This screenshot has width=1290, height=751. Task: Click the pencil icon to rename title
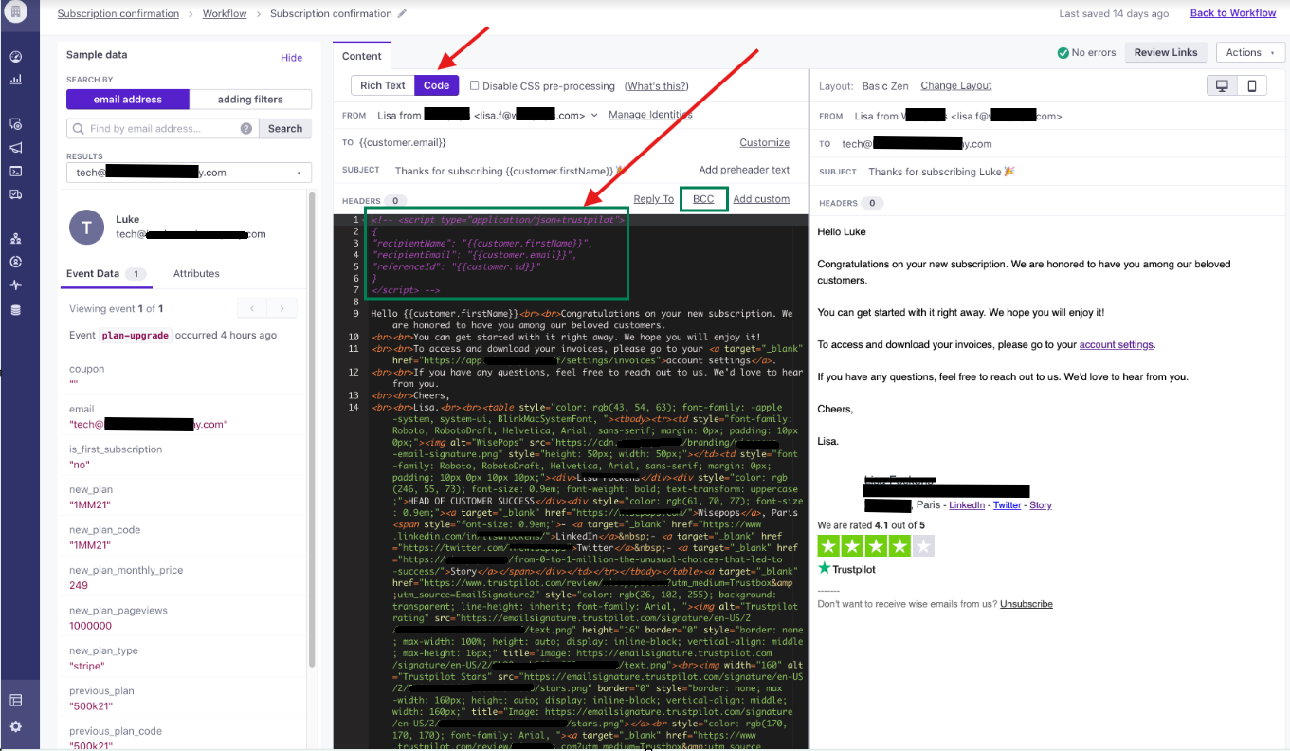tap(403, 14)
